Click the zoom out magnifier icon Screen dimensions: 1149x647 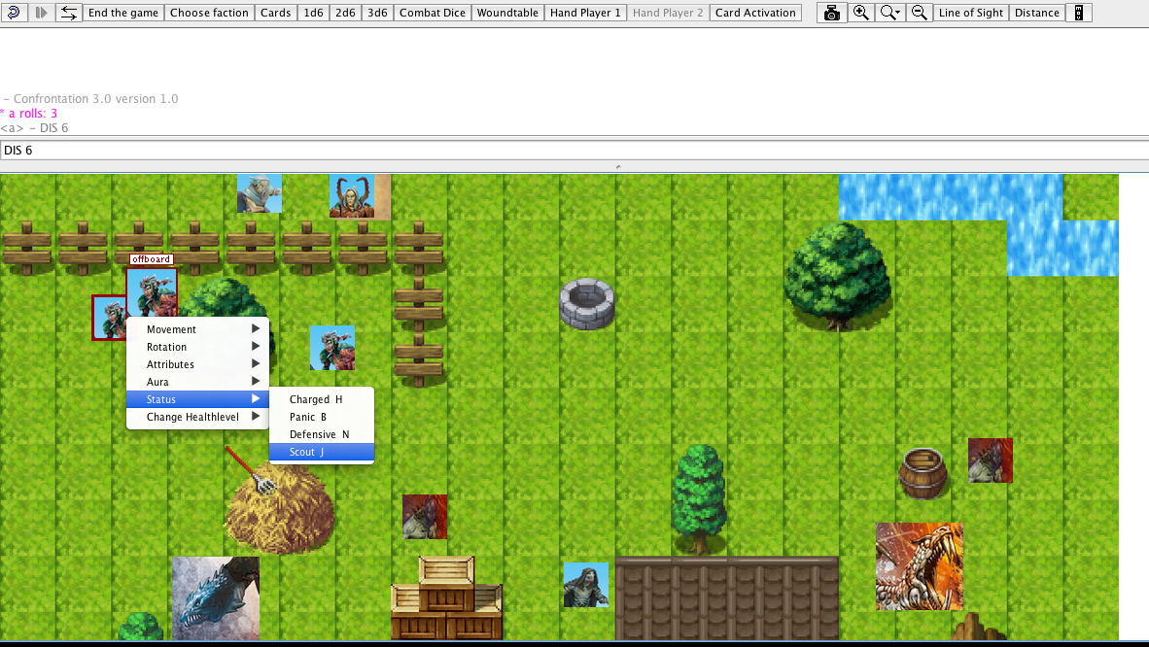click(918, 13)
